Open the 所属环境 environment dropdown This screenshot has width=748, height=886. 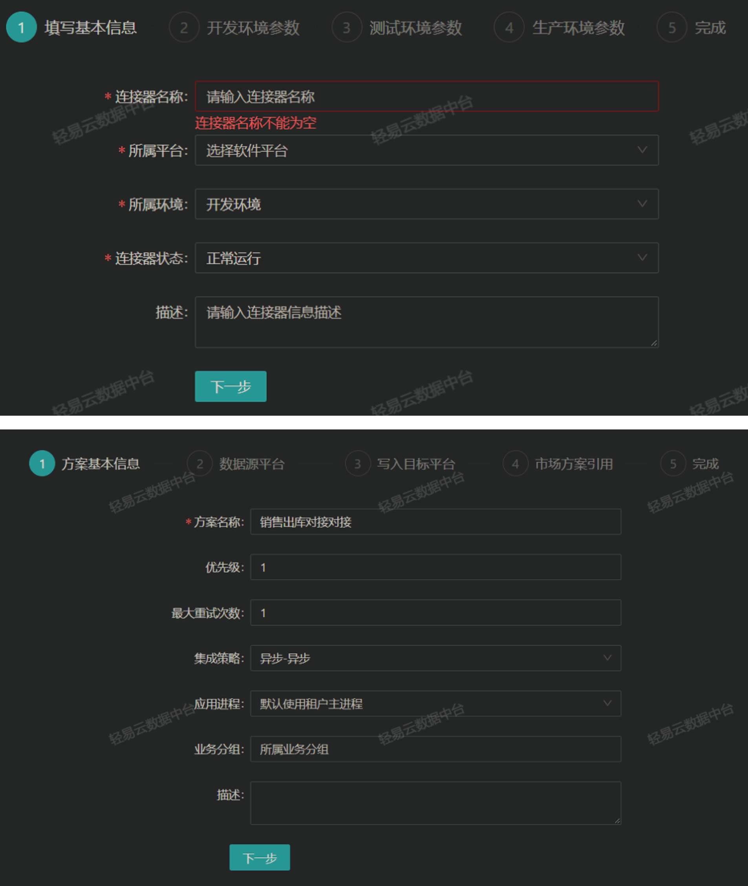click(426, 204)
